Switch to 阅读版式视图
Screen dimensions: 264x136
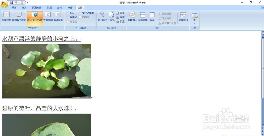coord(19,17)
